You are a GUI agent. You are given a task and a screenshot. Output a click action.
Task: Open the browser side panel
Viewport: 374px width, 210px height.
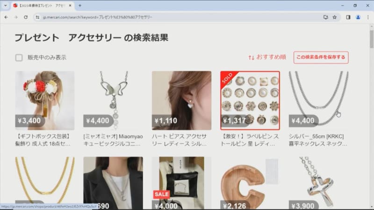348,17
